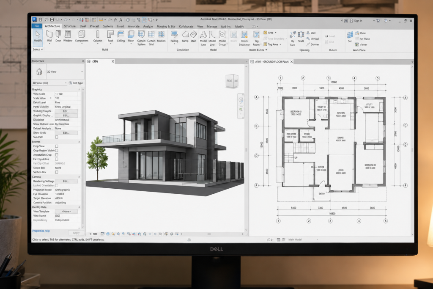Activate the A101 - GROUND FLOOR PLAN view tab
The height and width of the screenshot is (289, 433).
point(272,62)
